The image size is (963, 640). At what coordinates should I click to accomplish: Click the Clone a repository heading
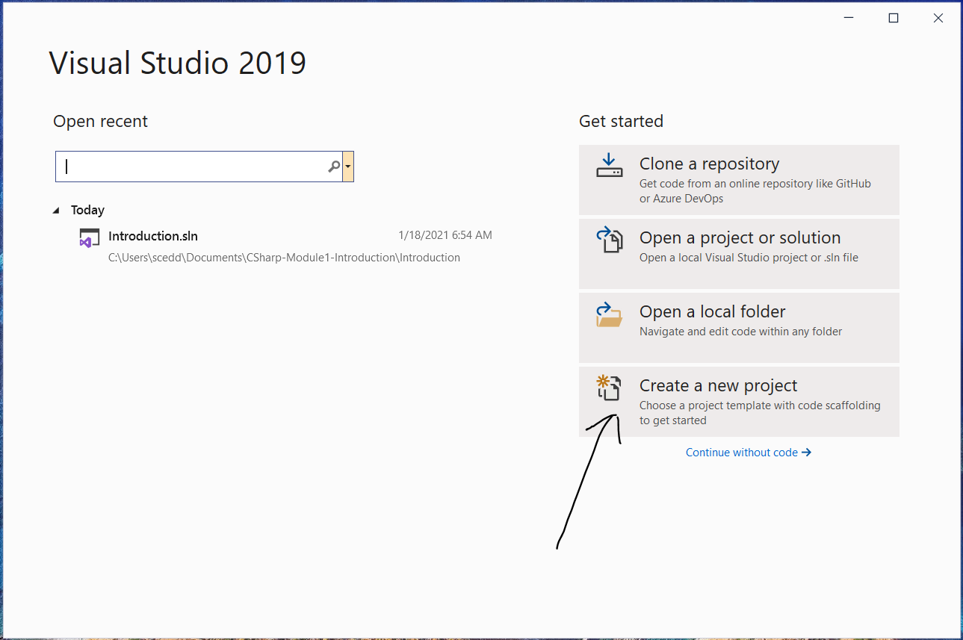(709, 164)
